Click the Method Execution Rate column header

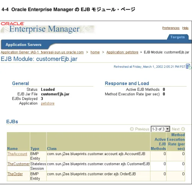click(176, 142)
